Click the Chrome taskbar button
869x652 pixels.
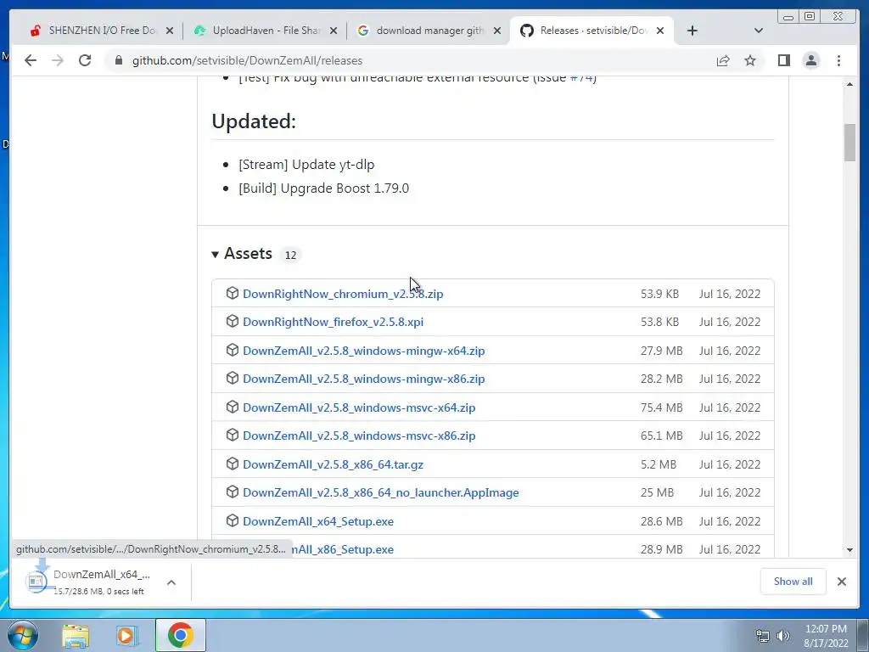click(x=181, y=635)
